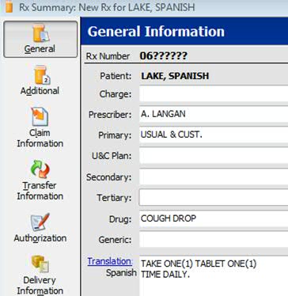Screen dimensions: 288x296
Task: Click the Rx Summary title bar icon
Action: [9, 6]
